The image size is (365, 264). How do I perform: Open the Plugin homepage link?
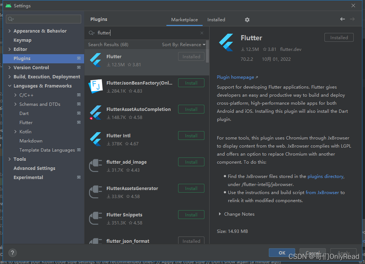tap(237, 77)
